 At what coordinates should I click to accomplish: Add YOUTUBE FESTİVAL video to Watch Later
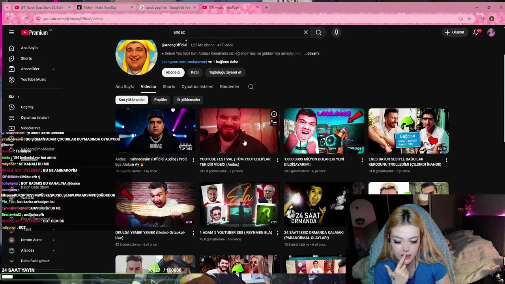pos(274,114)
